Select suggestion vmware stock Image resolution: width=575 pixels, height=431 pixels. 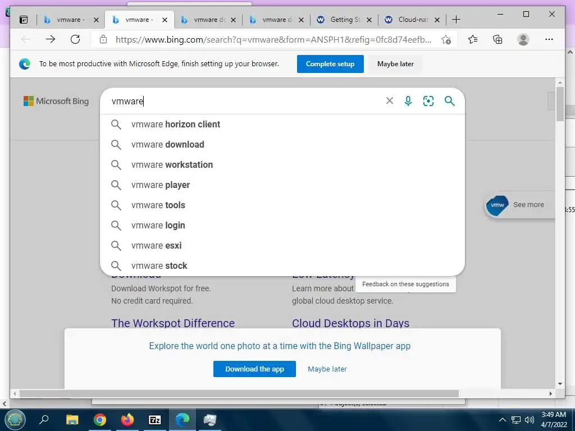point(282,265)
